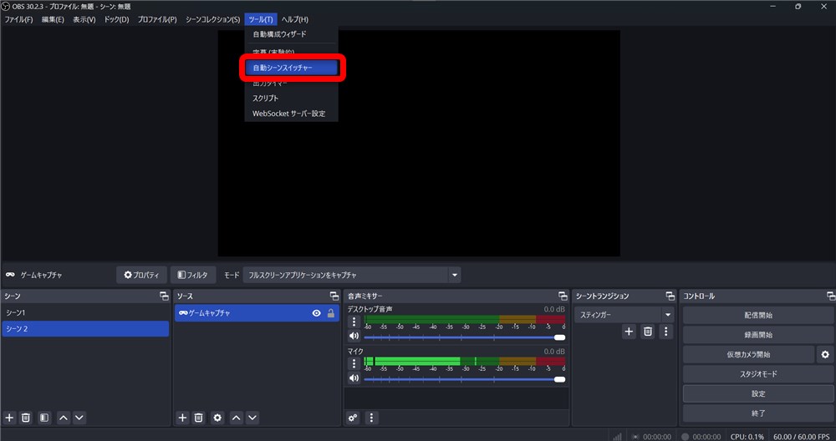Click 60.00 / 60.00 FPS status text
This screenshot has height=441, width=836.
click(x=801, y=436)
